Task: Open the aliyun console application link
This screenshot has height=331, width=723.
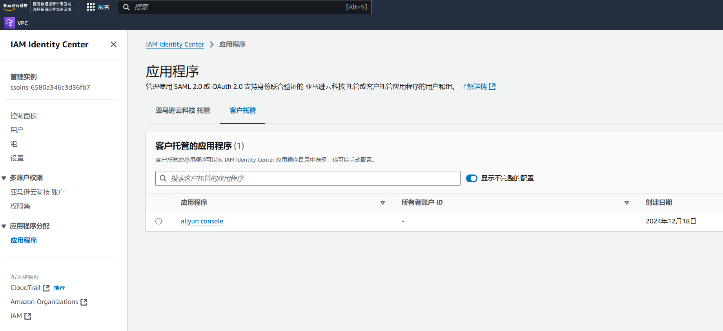Action: click(x=202, y=221)
